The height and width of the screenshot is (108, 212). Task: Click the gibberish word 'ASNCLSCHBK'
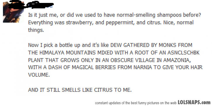pyautogui.click(x=183, y=53)
